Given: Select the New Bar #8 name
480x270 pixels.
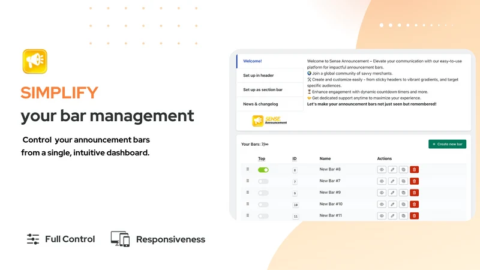Looking at the screenshot, I should click(x=330, y=169).
